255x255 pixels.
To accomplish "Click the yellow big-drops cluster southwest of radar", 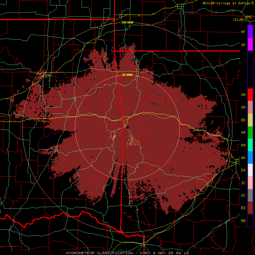I will pyautogui.click(x=114, y=136).
